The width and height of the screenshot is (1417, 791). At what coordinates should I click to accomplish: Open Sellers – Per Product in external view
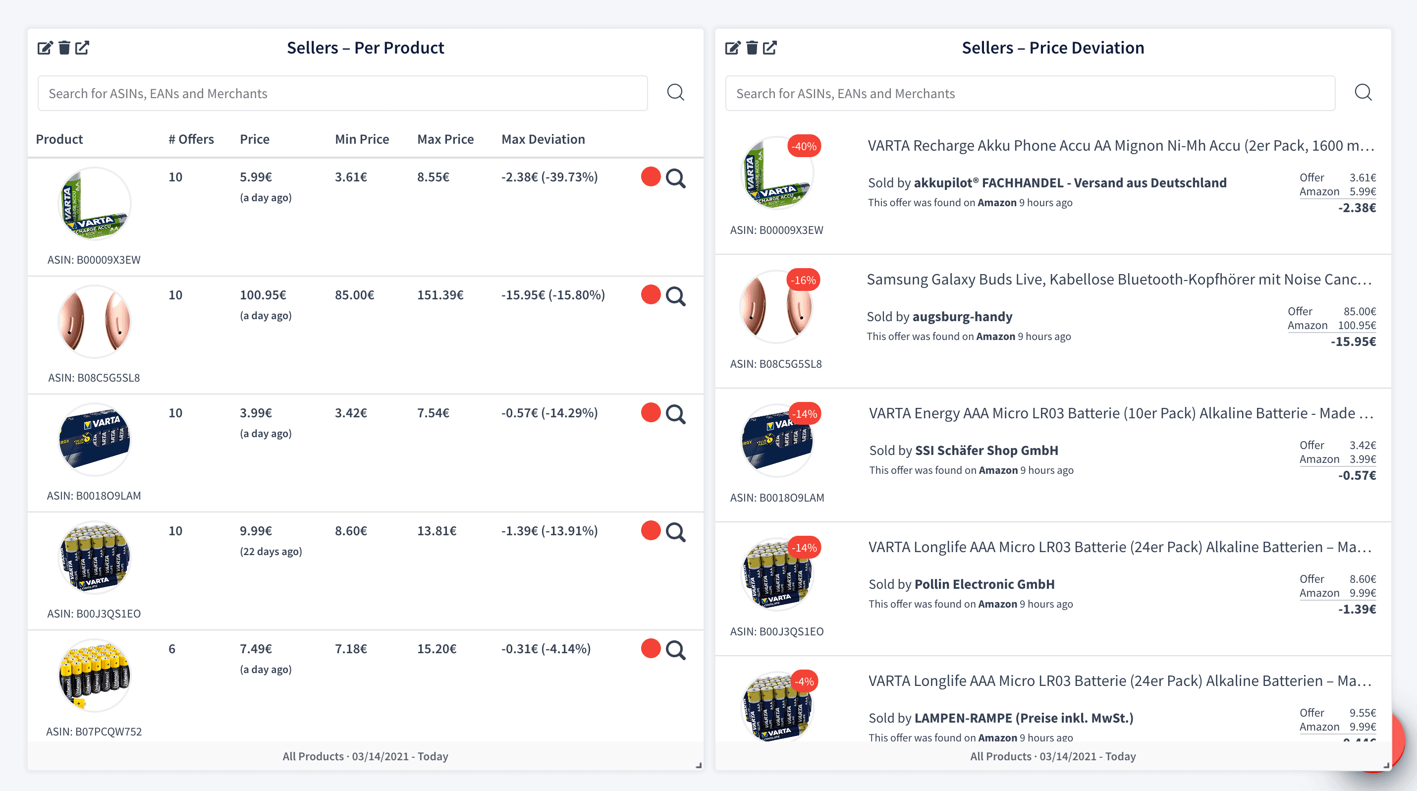(x=83, y=48)
